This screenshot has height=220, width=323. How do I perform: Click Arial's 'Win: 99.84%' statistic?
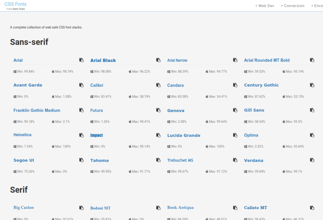point(24,71)
